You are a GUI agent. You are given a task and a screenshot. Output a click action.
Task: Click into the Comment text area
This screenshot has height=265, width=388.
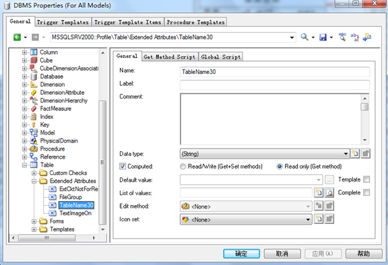pyautogui.click(x=271, y=119)
